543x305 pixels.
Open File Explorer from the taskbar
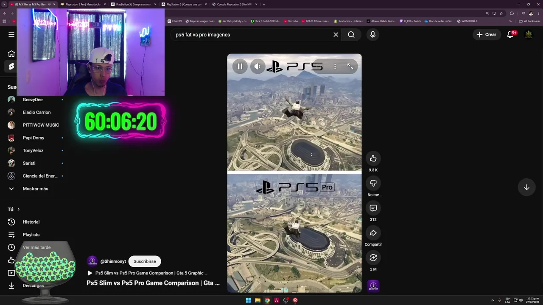click(258, 300)
